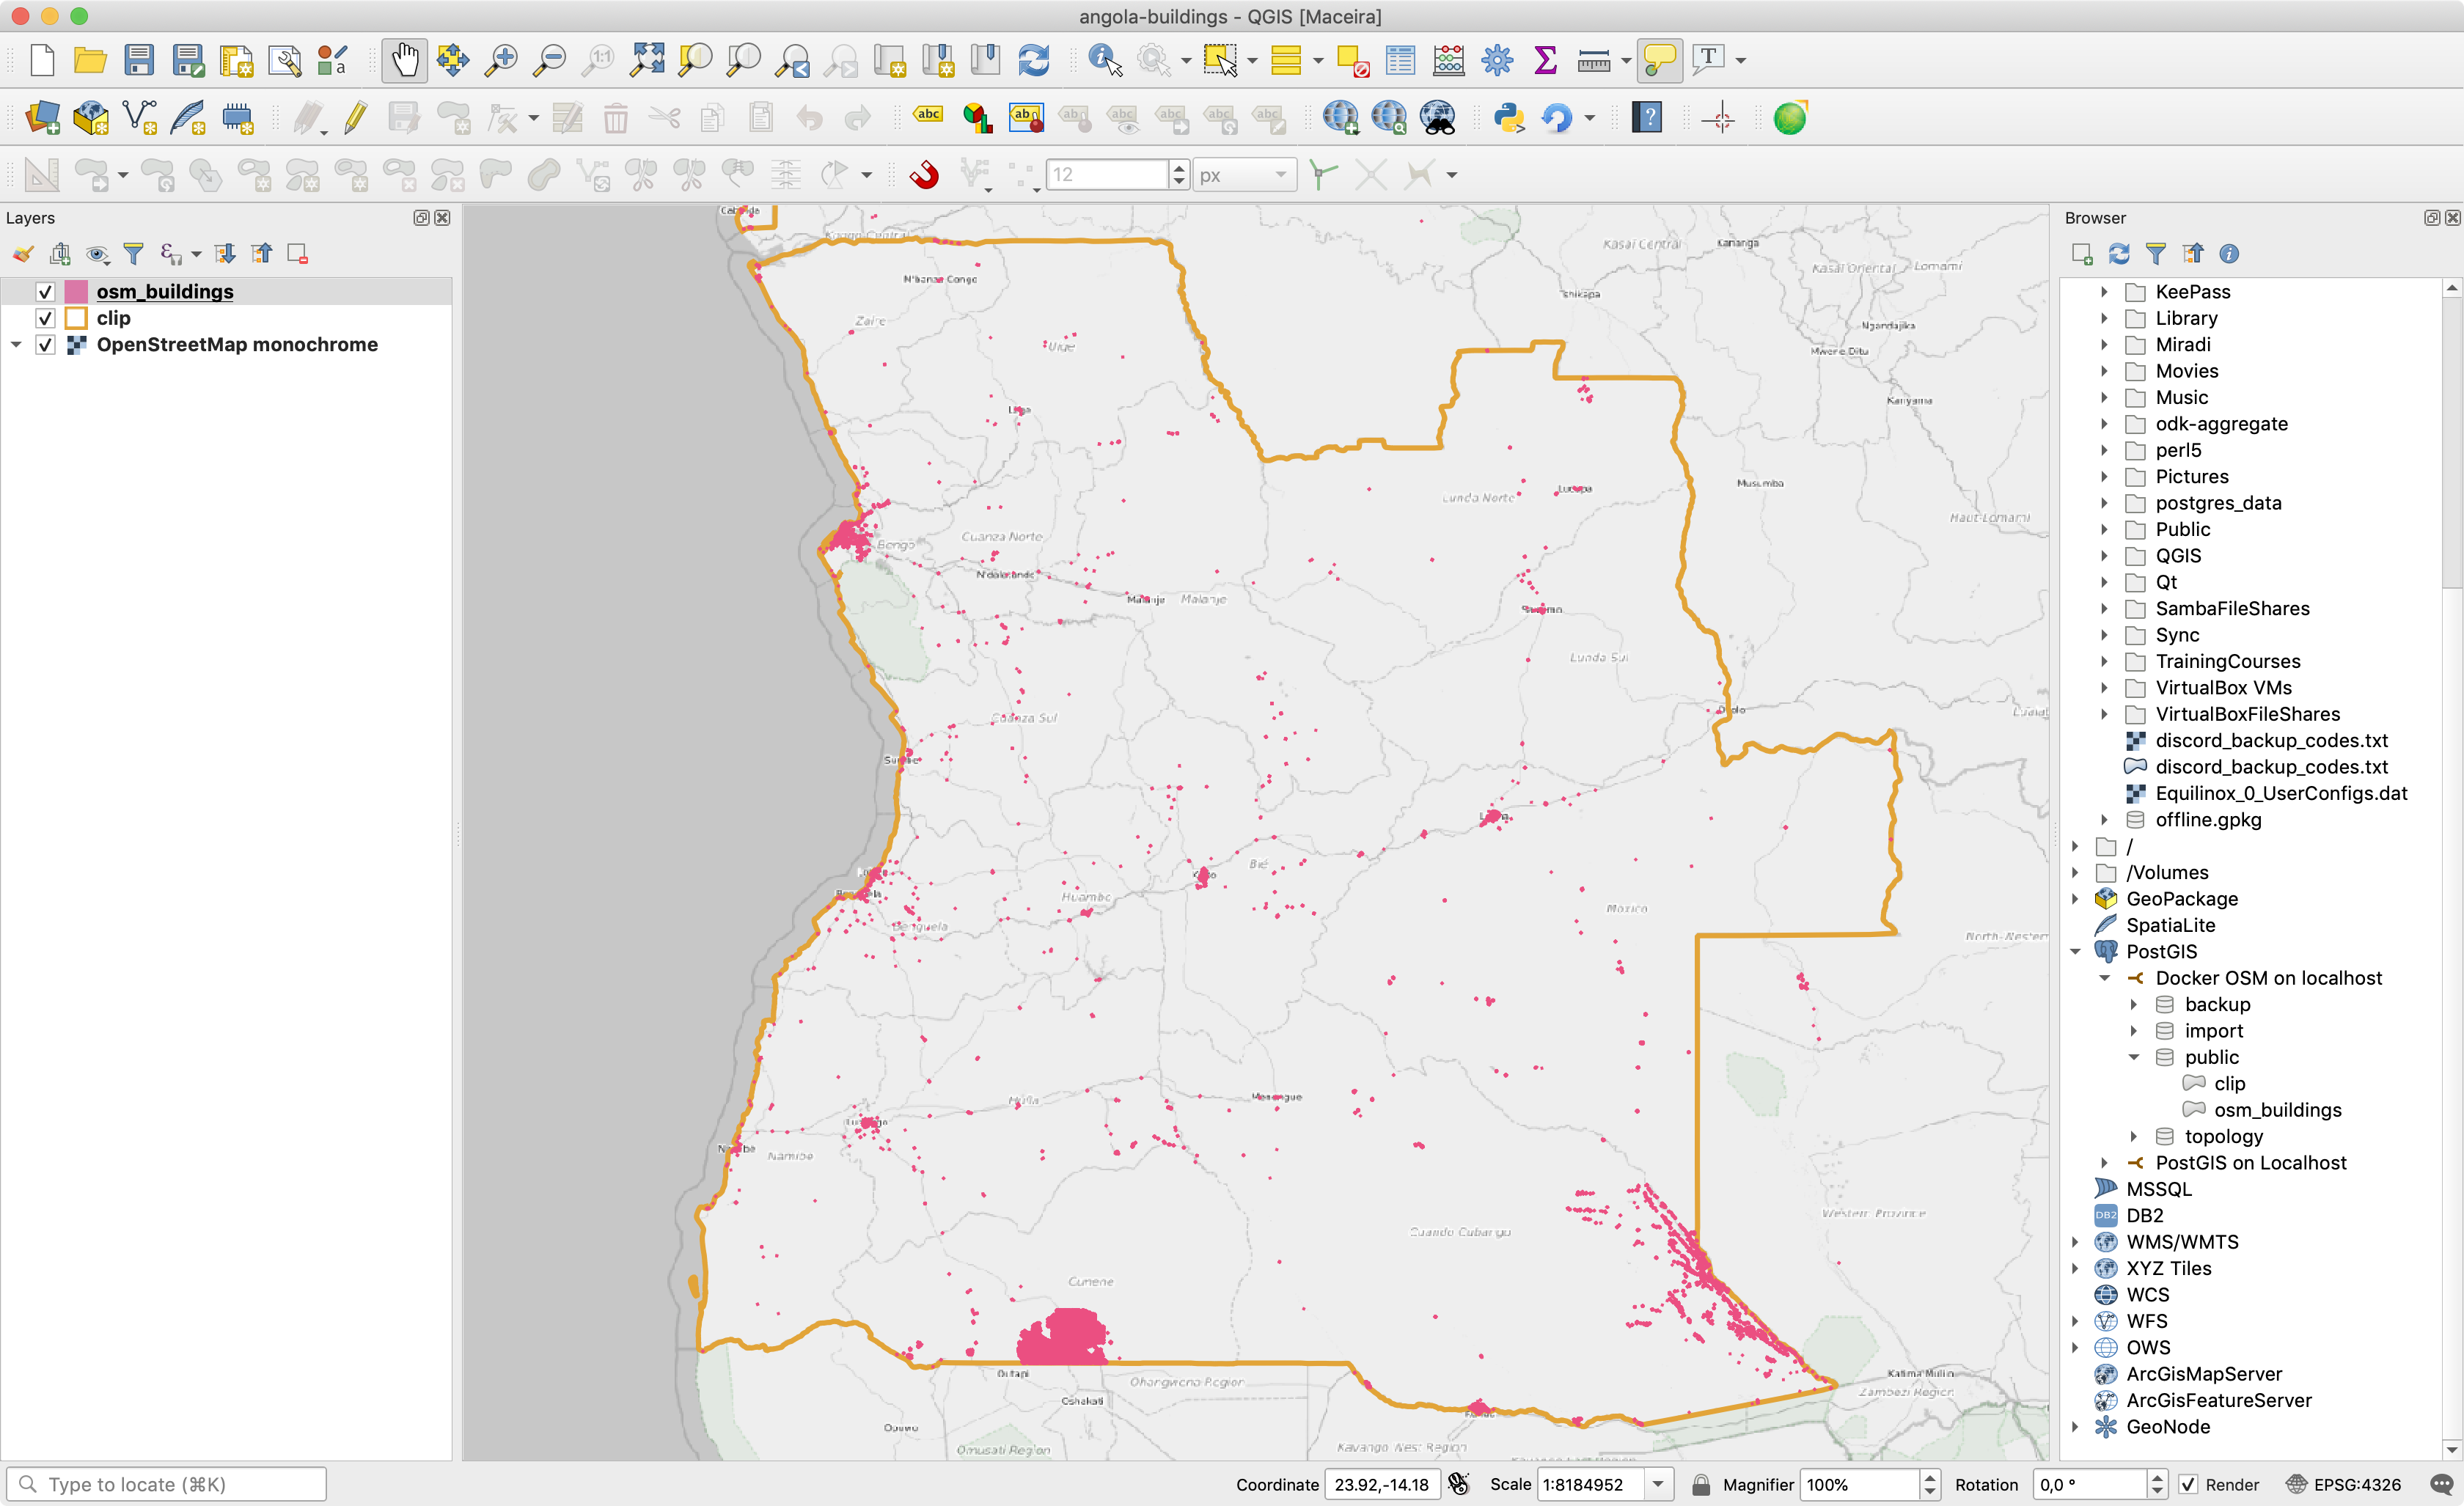Click the Type to locate field
Viewport: 2464px width, 1506px height.
[x=180, y=1484]
